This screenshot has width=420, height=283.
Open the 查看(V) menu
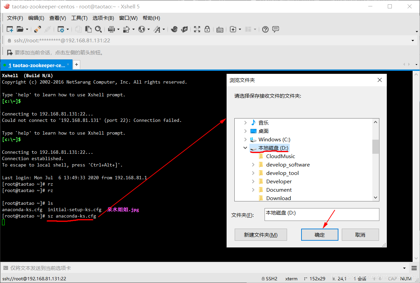point(58,18)
